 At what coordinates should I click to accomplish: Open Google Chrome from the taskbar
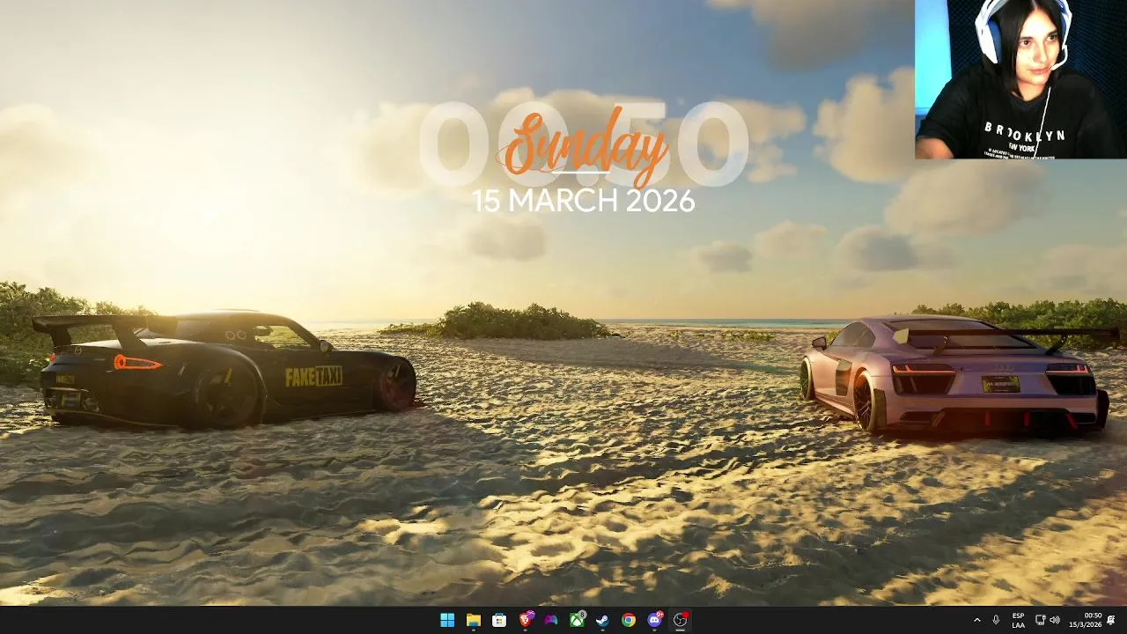click(x=629, y=620)
